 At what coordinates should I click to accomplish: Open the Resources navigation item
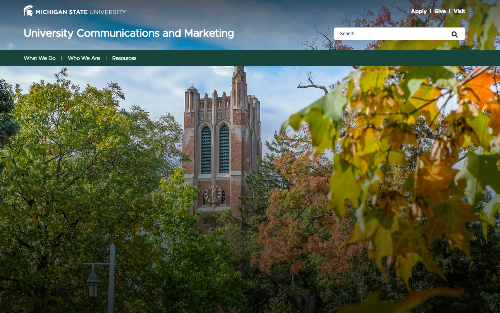[124, 58]
